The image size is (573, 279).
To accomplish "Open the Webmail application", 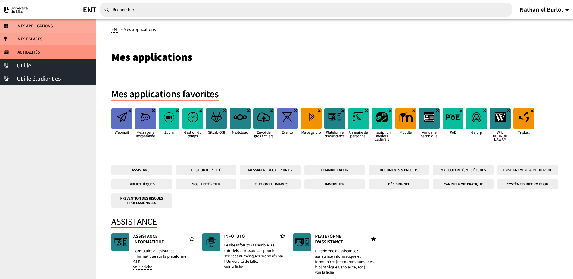I will (122, 119).
